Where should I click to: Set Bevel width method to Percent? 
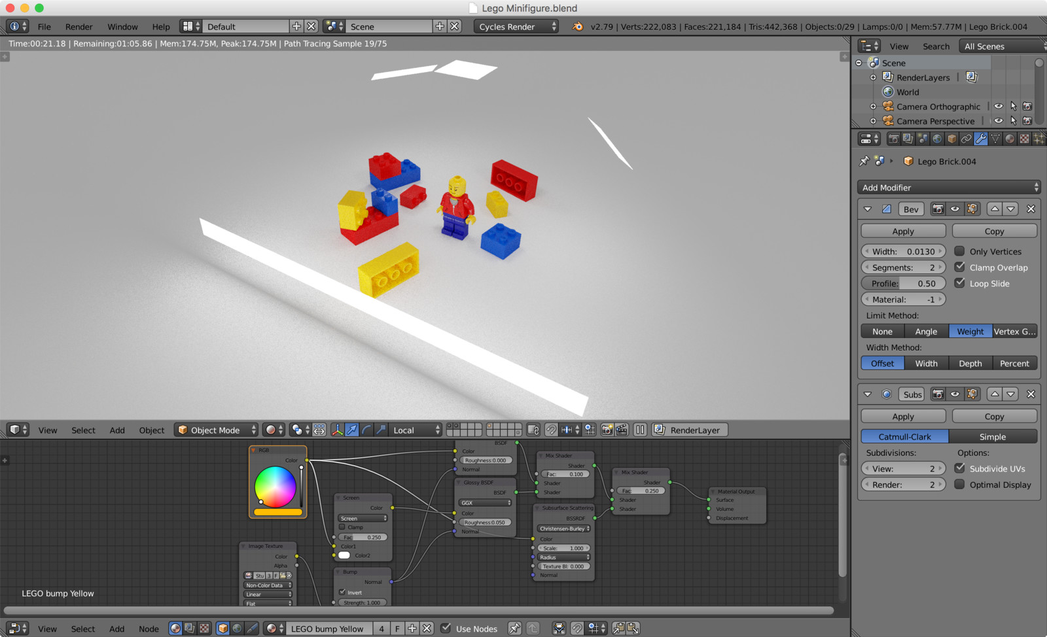point(1014,363)
